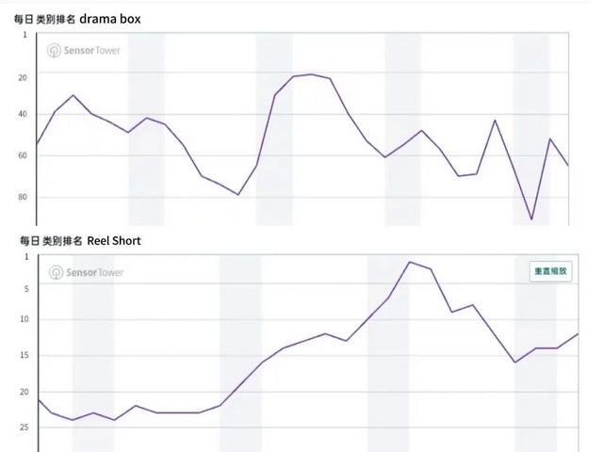Click the "15" y-axis label in Reel Short chart

21,355
